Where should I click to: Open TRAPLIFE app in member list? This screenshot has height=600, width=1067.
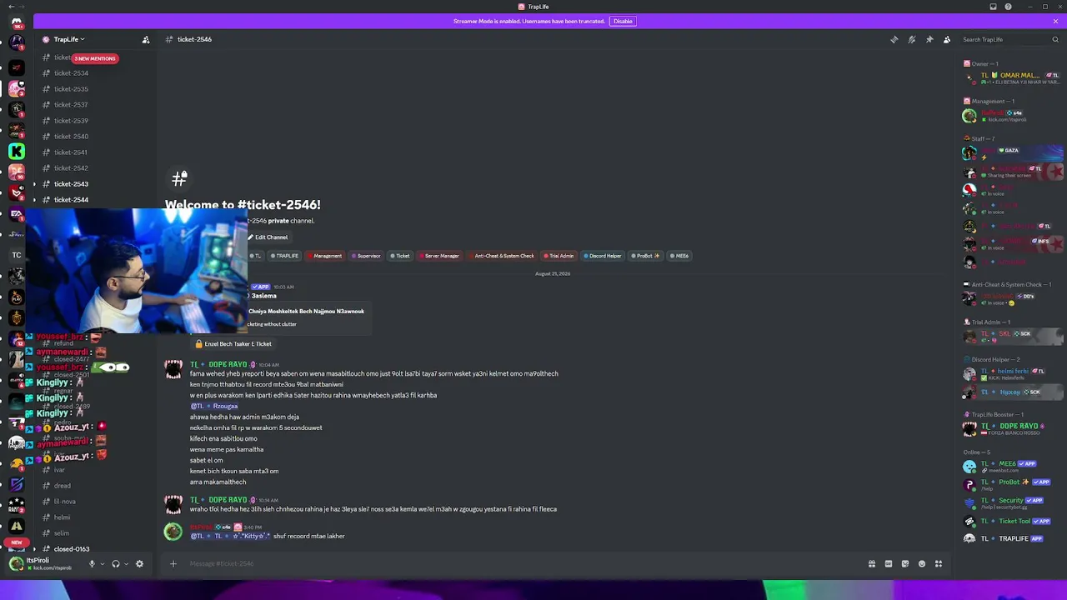(x=1012, y=539)
